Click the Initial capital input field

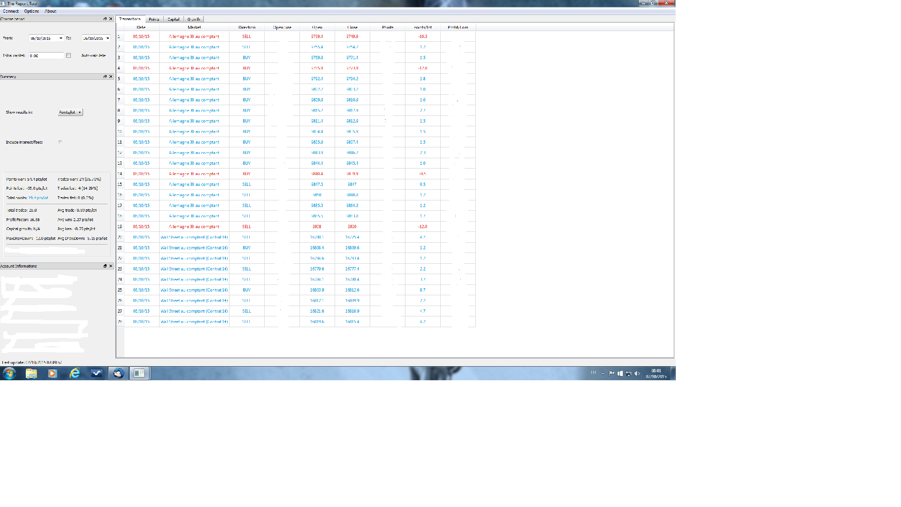click(46, 55)
